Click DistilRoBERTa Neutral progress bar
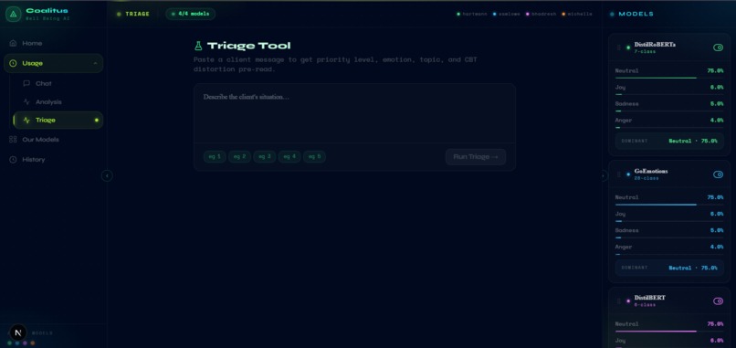This screenshot has width=736, height=348. 669,78
